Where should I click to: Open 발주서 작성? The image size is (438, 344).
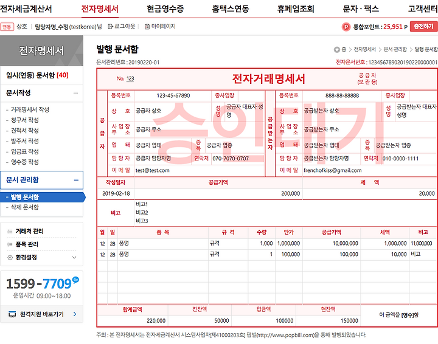coord(24,141)
